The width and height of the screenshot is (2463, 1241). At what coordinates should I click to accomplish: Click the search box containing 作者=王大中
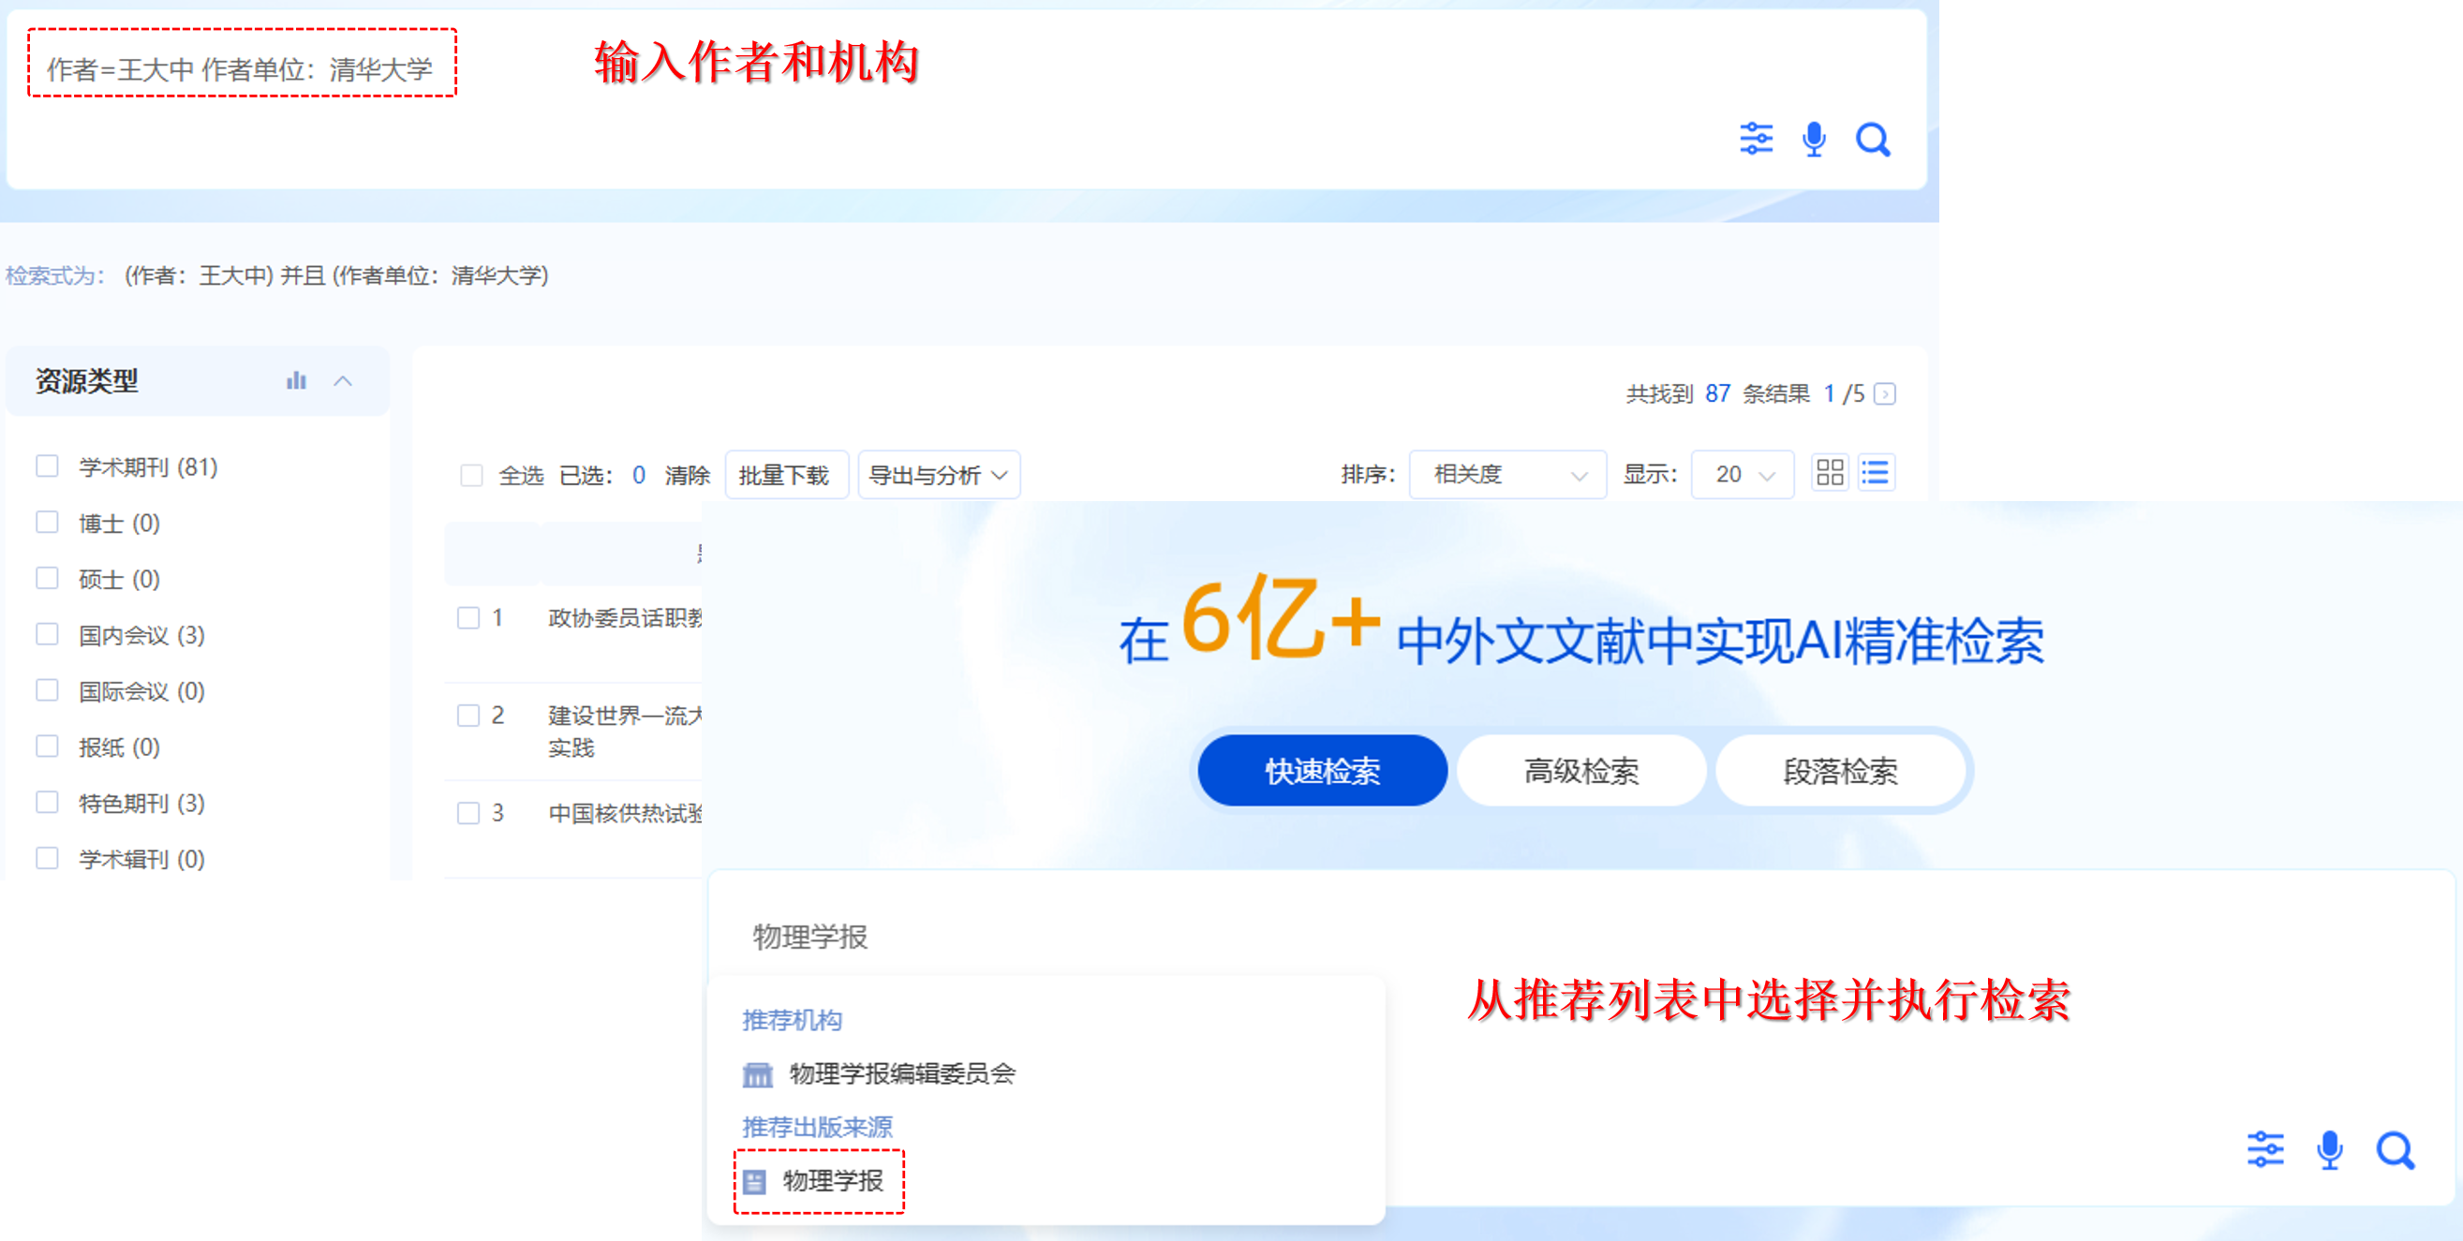[x=241, y=67]
